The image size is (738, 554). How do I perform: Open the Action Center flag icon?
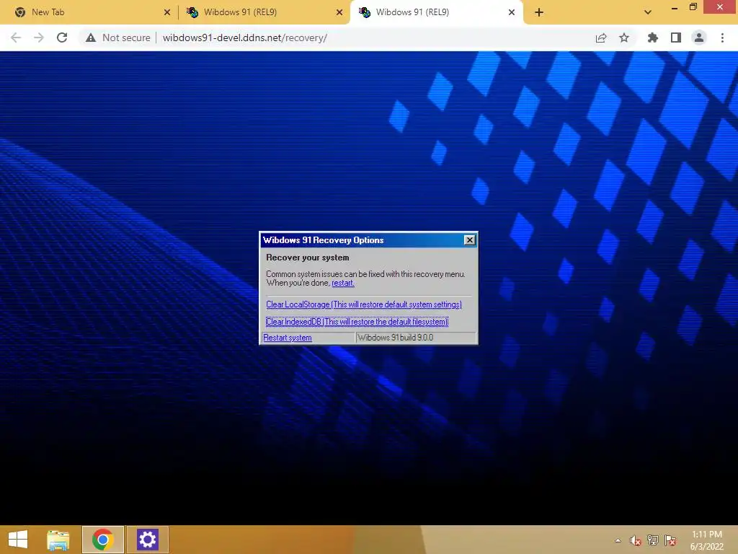pyautogui.click(x=670, y=540)
